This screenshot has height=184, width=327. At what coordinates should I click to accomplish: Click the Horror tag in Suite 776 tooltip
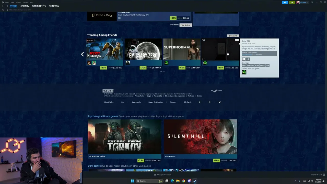tap(262, 65)
